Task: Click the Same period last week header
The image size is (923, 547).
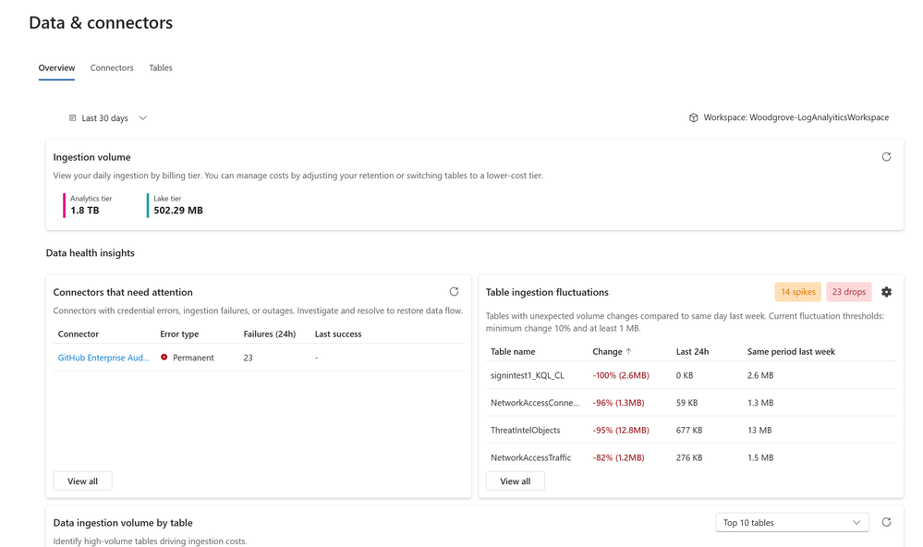Action: (x=791, y=351)
